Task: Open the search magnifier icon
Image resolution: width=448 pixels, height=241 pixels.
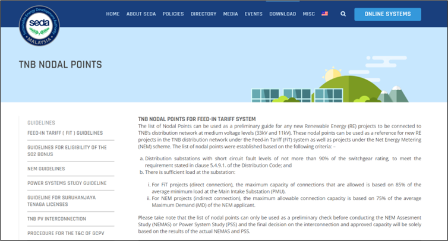Action: click(343, 14)
